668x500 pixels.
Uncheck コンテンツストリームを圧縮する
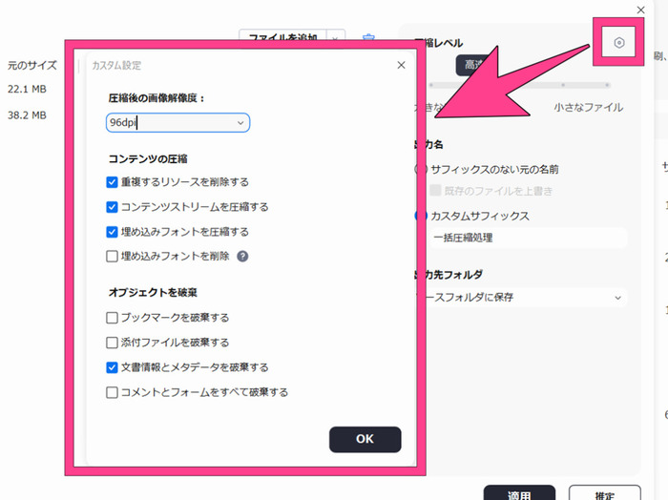(112, 207)
